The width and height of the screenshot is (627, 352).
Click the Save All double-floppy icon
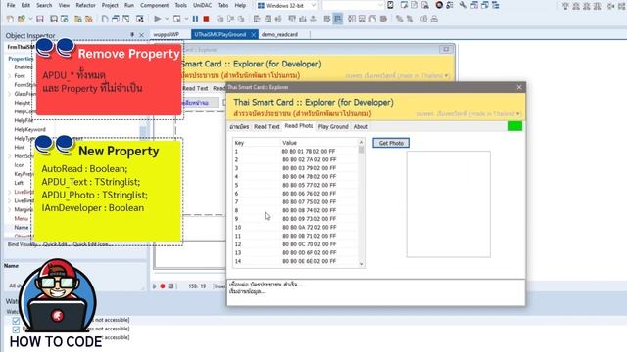pyautogui.click(x=54, y=19)
